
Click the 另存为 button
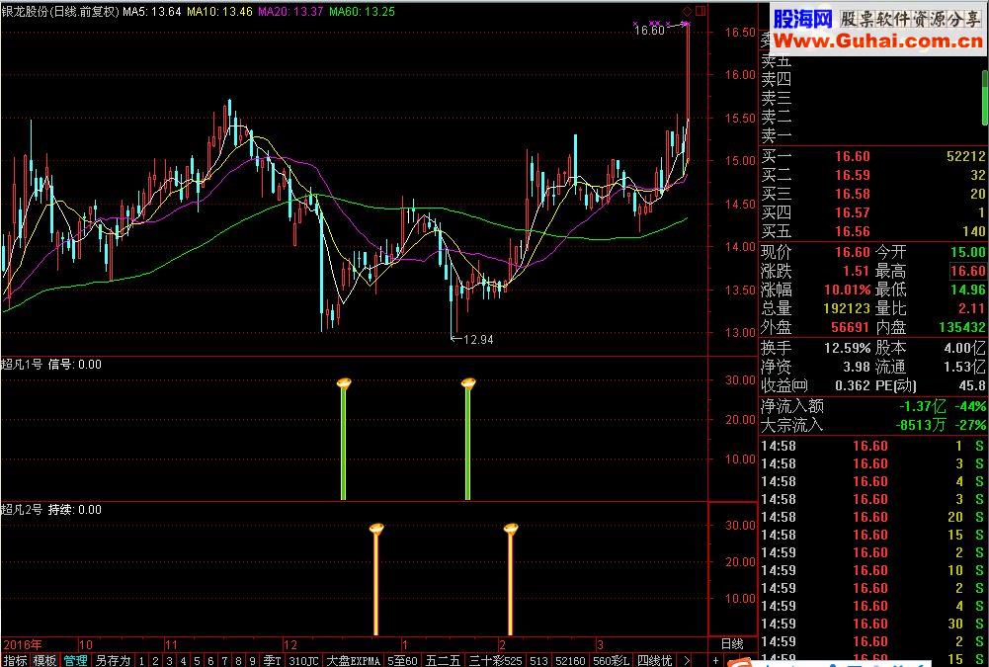[x=113, y=660]
